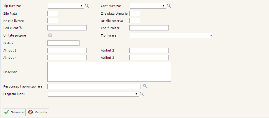The height and width of the screenshot is (118, 269).
Task: Click inside the Observatii text area
Action: 109,72
